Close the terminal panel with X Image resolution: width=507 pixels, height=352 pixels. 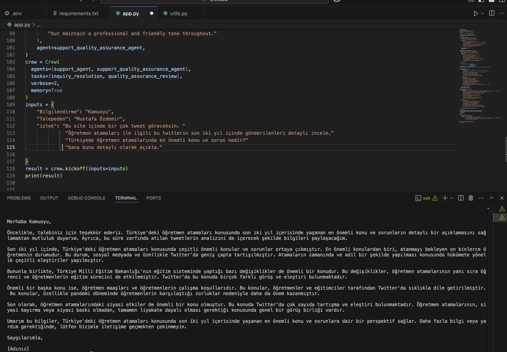502,198
